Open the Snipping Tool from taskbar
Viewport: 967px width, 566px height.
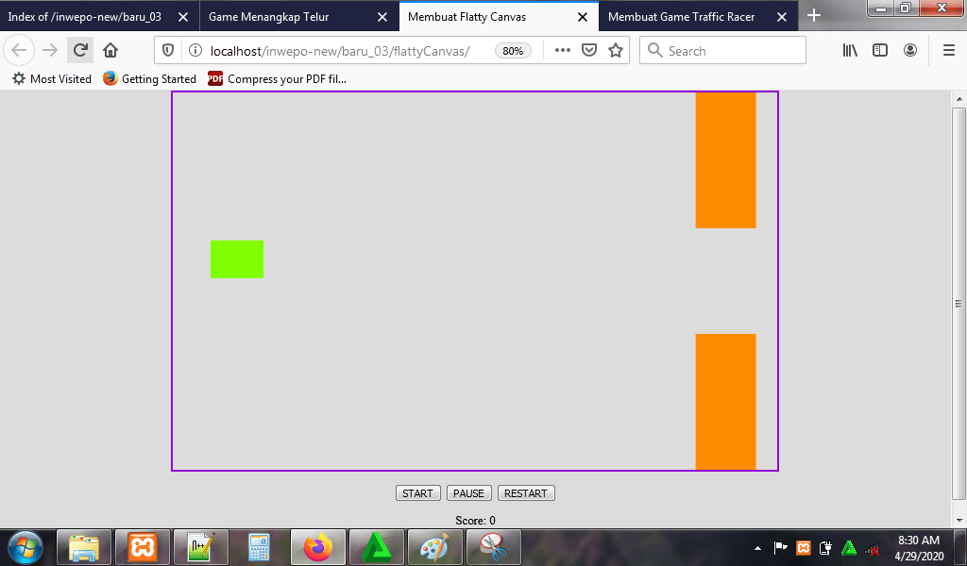pyautogui.click(x=493, y=547)
